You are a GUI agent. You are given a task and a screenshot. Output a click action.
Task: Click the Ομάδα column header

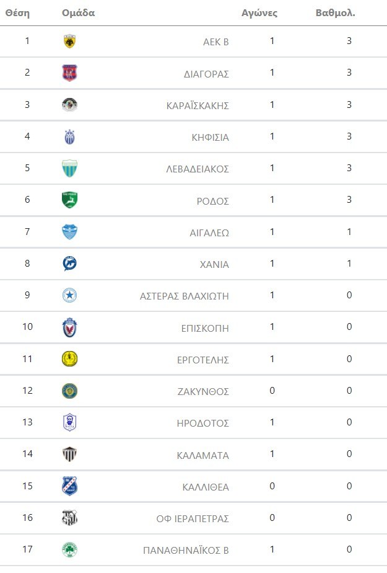pyautogui.click(x=79, y=12)
